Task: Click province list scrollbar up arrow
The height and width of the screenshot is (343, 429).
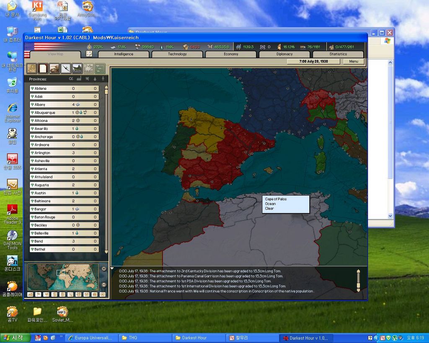Action: click(106, 87)
